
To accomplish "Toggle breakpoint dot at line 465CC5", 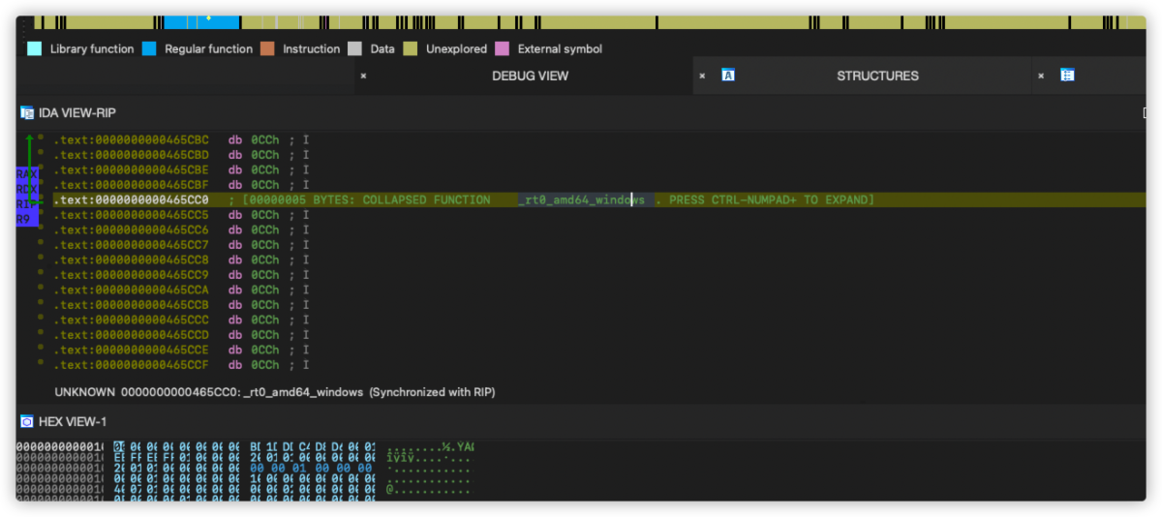I will point(41,214).
